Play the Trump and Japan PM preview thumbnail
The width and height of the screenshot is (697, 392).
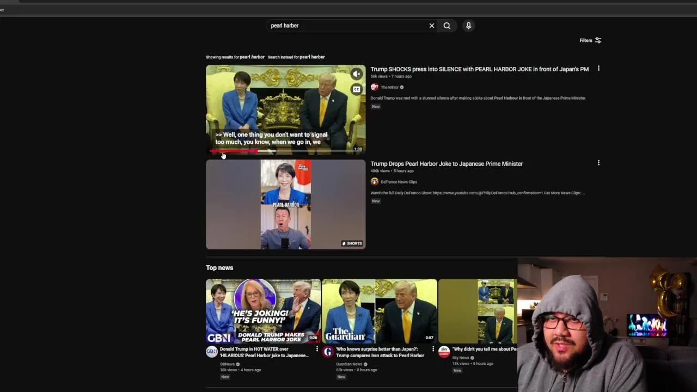pos(285,109)
